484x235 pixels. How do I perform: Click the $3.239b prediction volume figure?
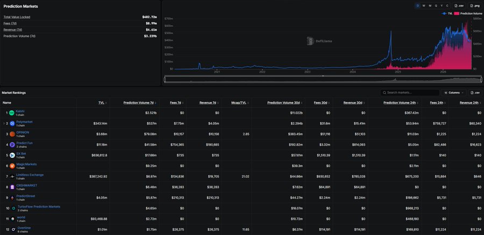point(151,36)
